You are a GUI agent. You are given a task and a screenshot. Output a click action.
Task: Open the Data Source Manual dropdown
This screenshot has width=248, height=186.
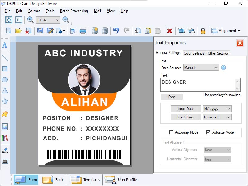(x=201, y=68)
